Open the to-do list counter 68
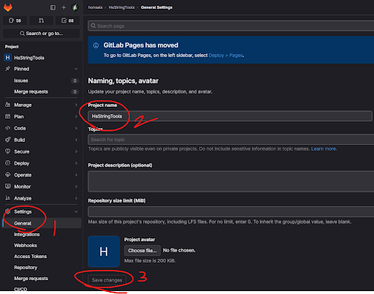 [x=67, y=20]
